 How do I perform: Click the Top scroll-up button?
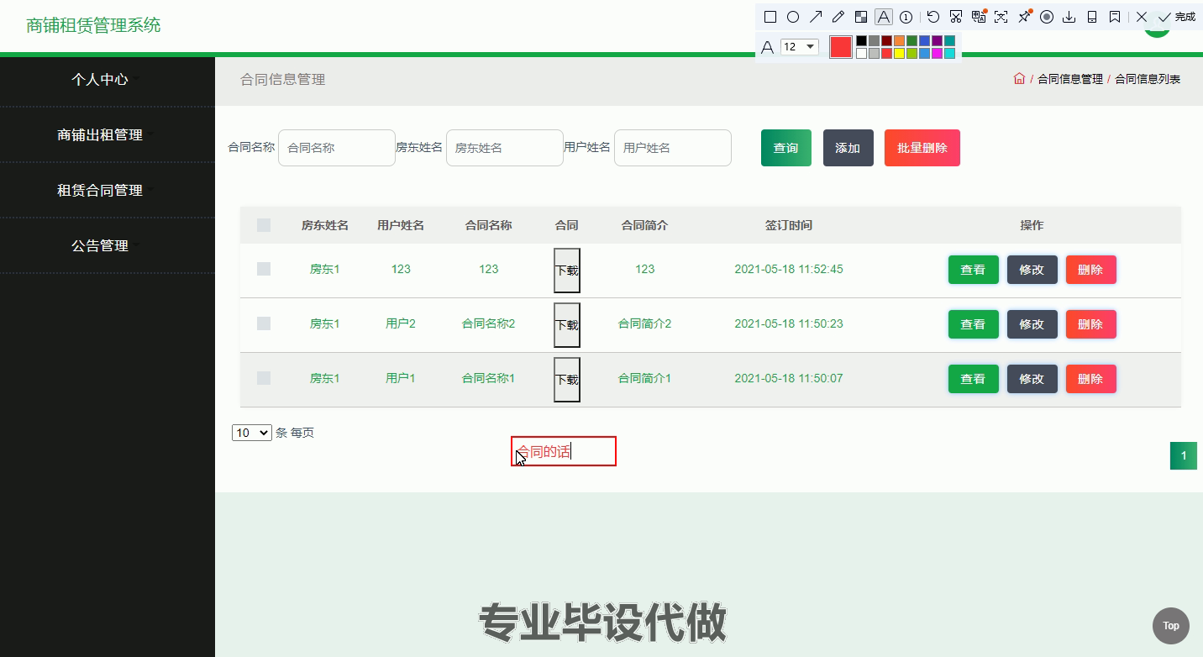coord(1170,625)
